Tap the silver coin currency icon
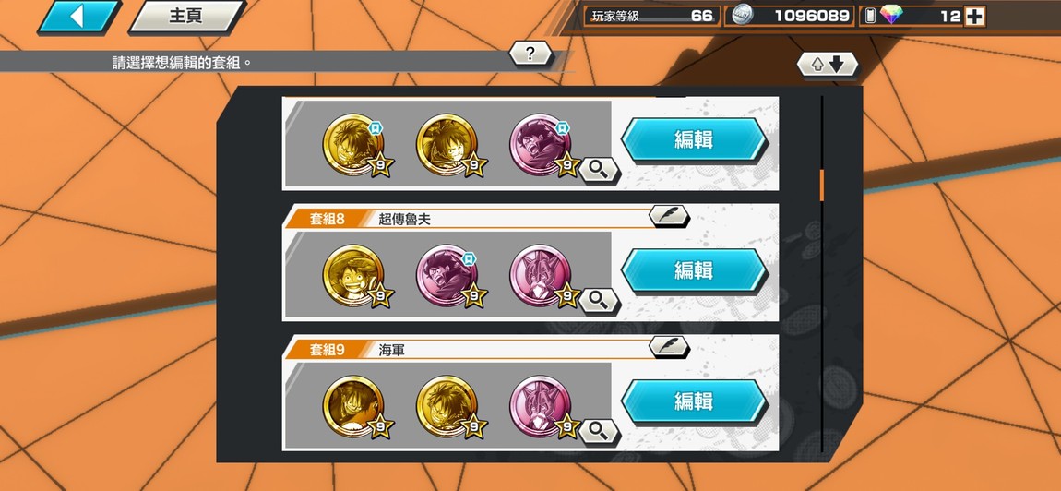This screenshot has height=491, width=1061. (743, 16)
